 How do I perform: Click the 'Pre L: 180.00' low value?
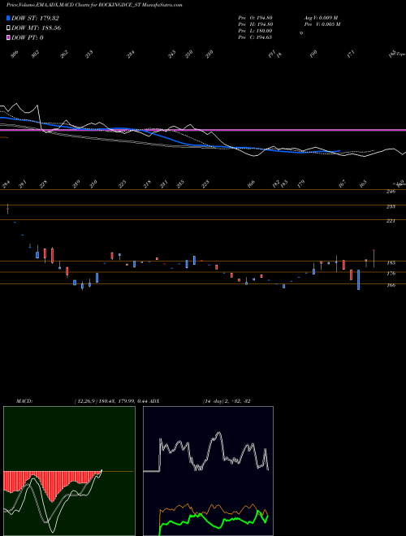[255, 31]
